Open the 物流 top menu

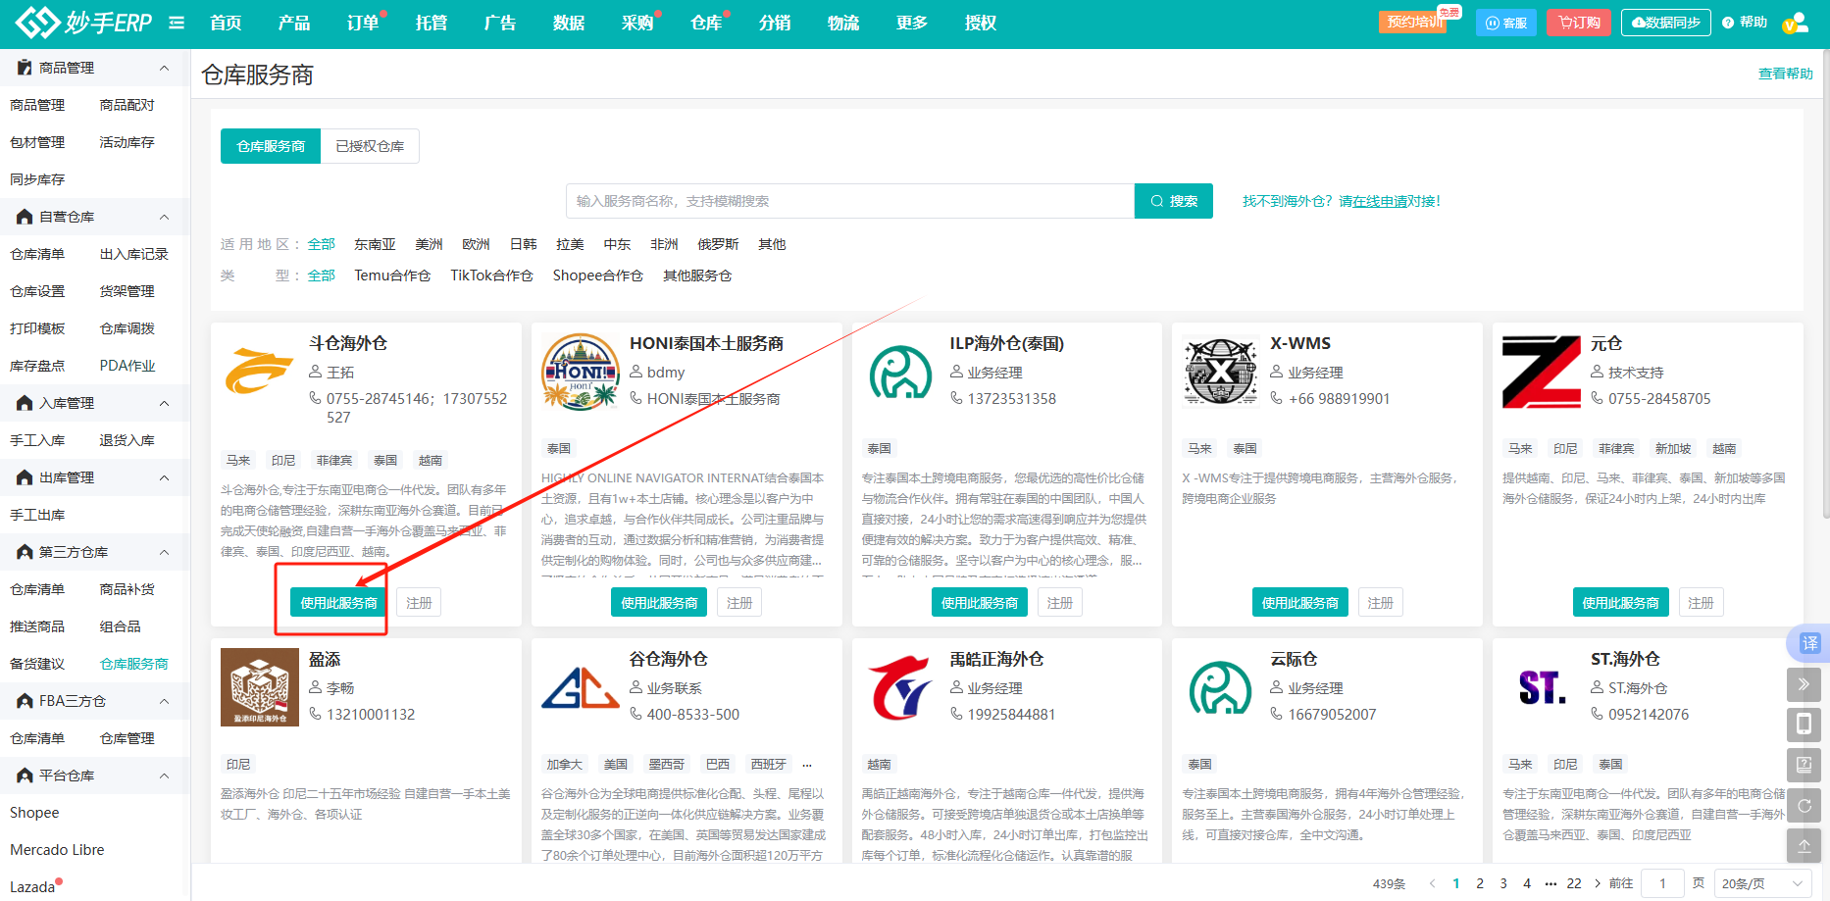[x=843, y=23]
